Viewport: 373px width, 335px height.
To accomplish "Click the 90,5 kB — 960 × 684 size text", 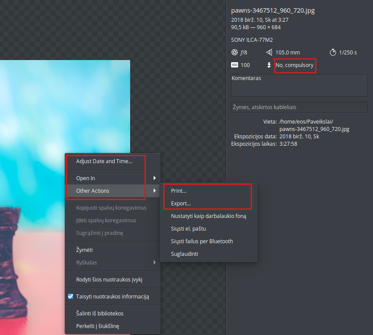I will tap(256, 27).
